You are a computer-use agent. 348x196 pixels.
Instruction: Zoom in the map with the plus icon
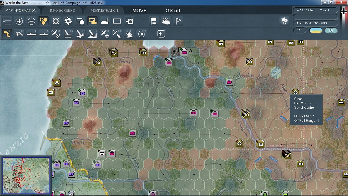[19, 21]
